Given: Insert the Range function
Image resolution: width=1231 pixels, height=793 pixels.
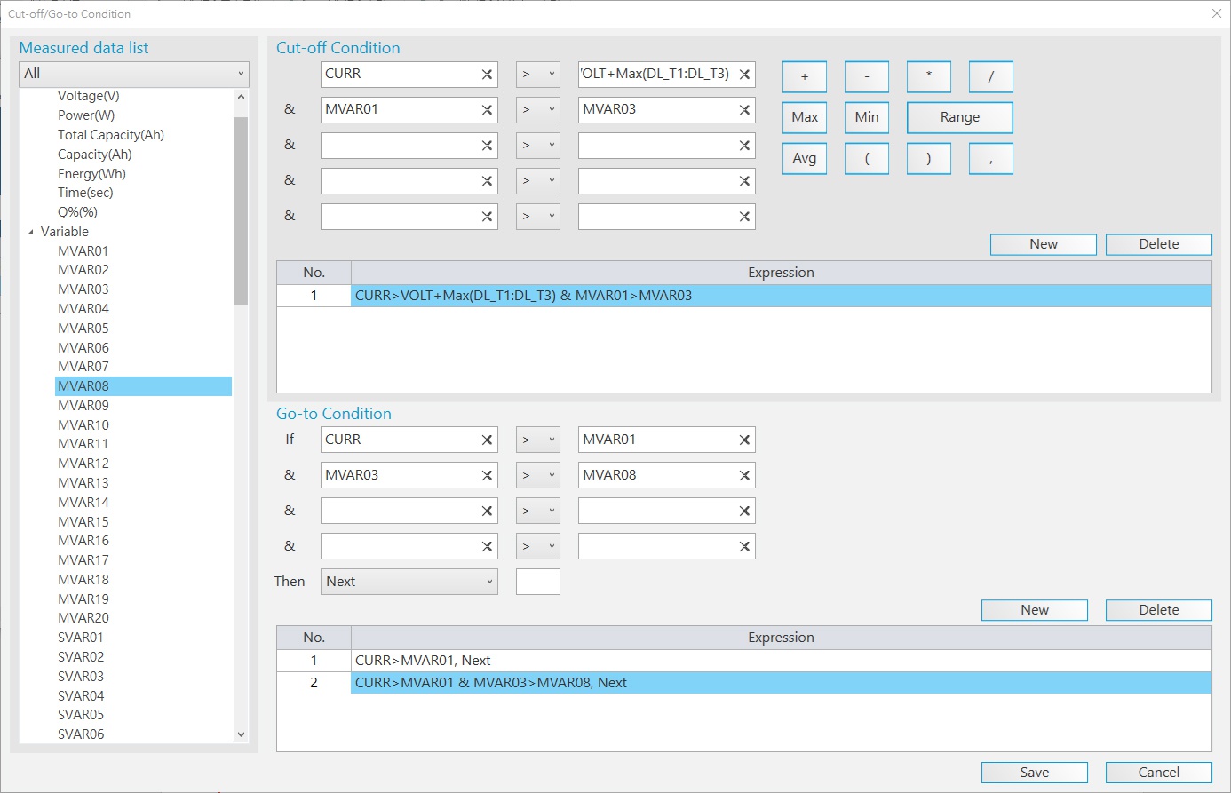Looking at the screenshot, I should coord(959,117).
